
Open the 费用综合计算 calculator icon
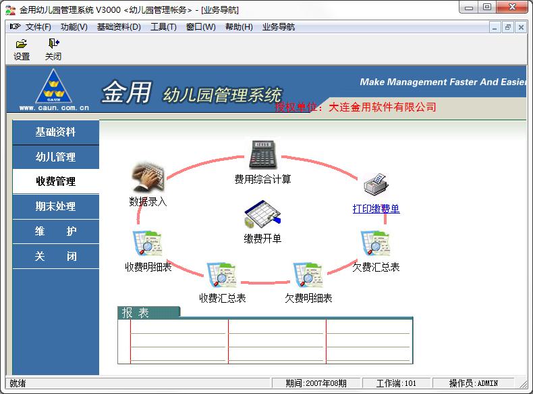[x=262, y=155]
